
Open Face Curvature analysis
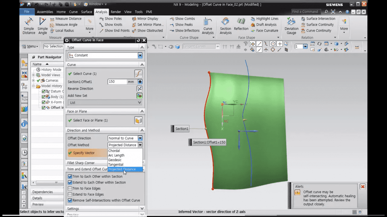[264, 31]
